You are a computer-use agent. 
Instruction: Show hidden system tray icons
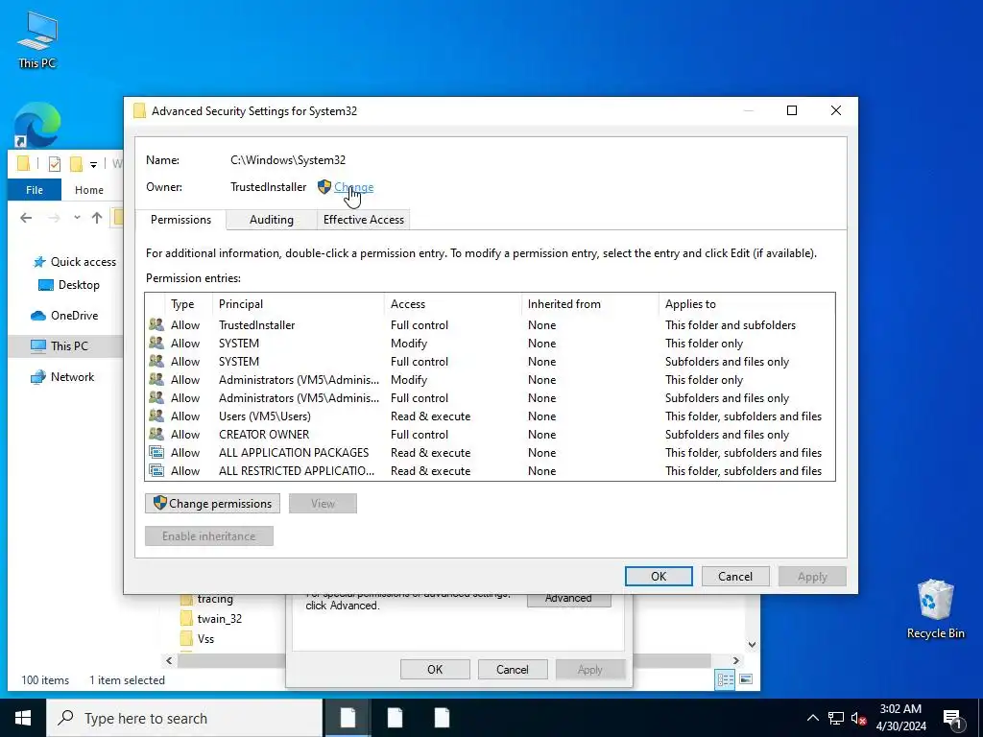(812, 718)
